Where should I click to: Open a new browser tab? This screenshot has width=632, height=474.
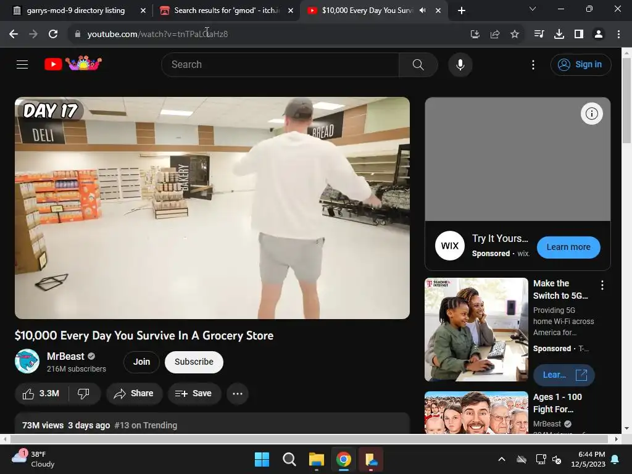[x=462, y=10]
